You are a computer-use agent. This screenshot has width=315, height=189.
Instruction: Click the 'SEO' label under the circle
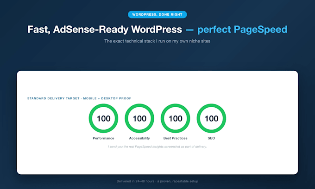tap(211, 138)
